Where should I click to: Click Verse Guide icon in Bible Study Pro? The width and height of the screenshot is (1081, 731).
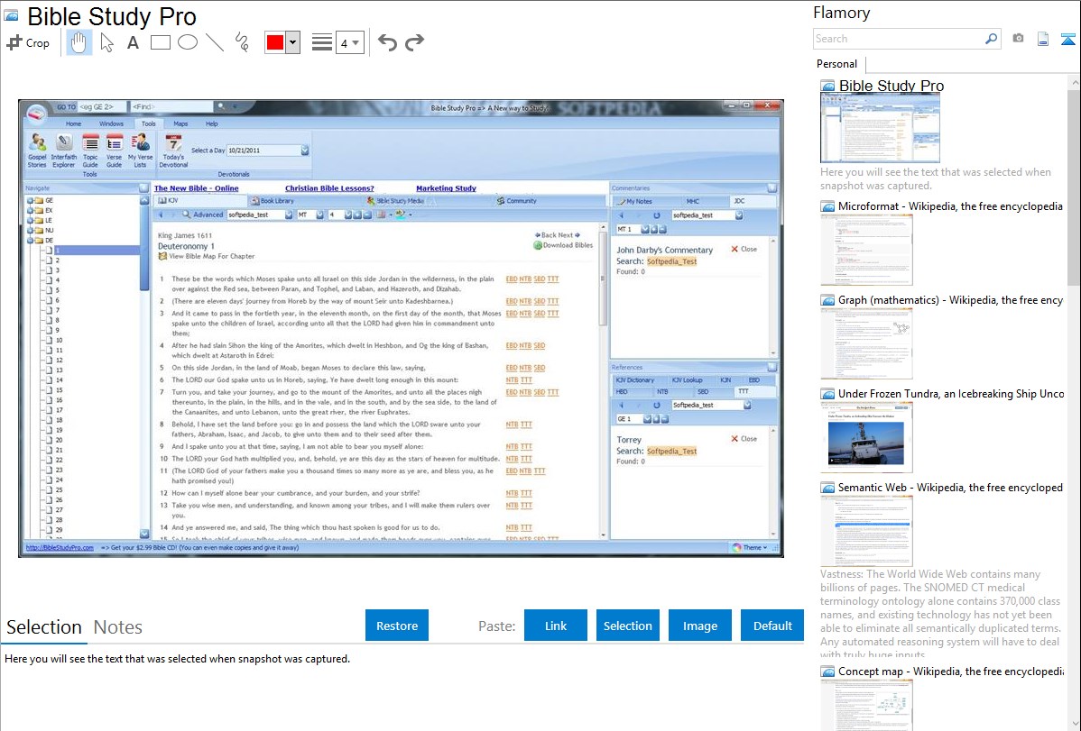coord(115,151)
